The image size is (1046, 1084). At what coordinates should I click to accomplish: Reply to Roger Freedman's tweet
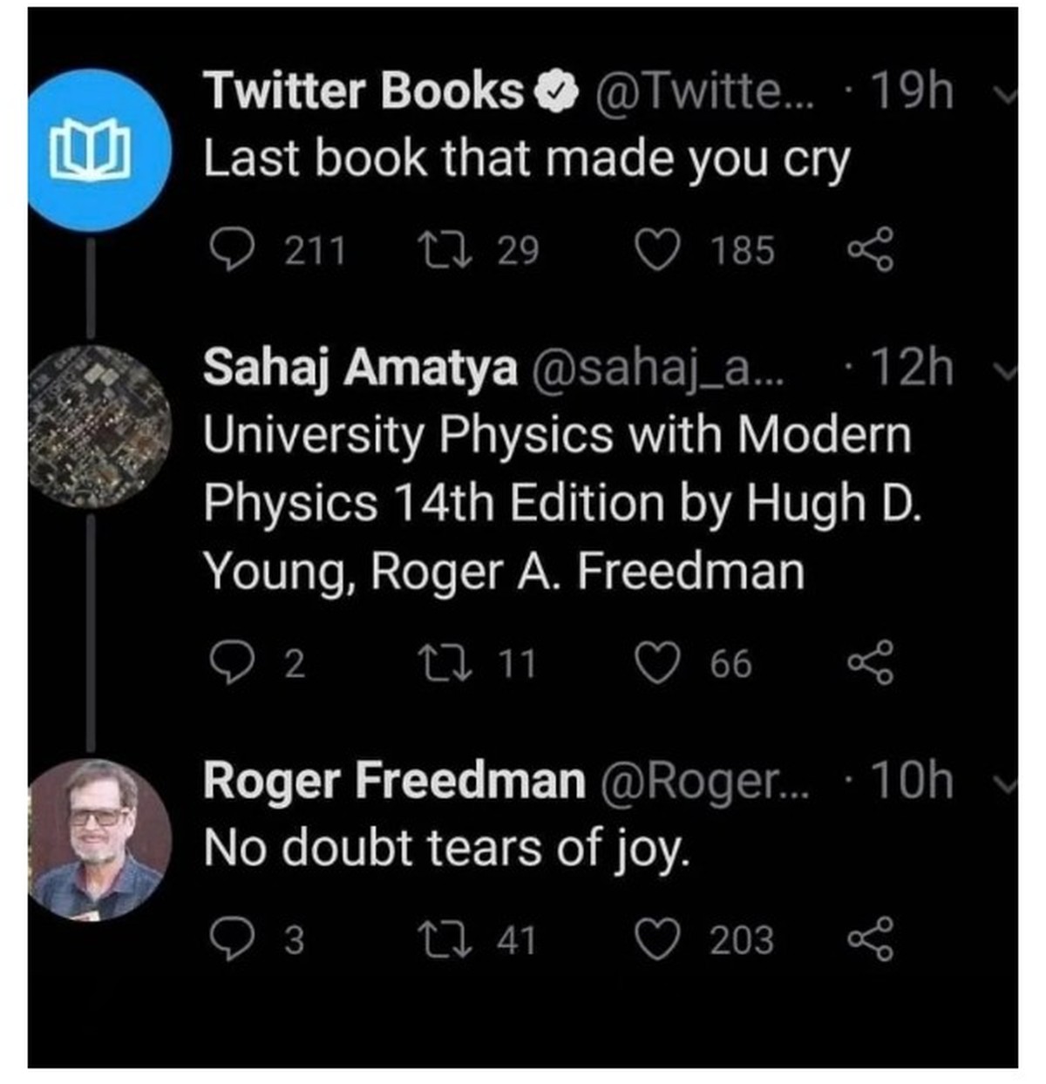pos(233,940)
